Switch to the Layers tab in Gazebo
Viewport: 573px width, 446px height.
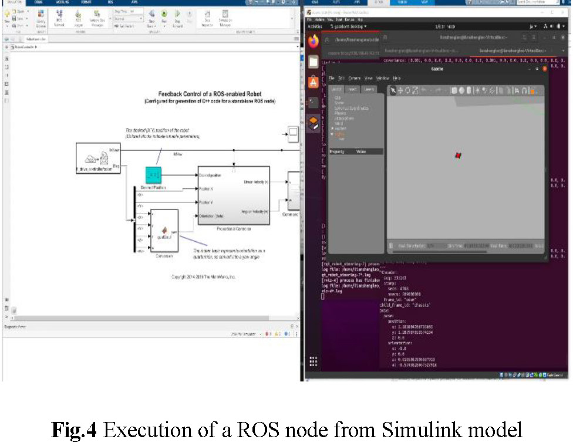click(x=369, y=89)
